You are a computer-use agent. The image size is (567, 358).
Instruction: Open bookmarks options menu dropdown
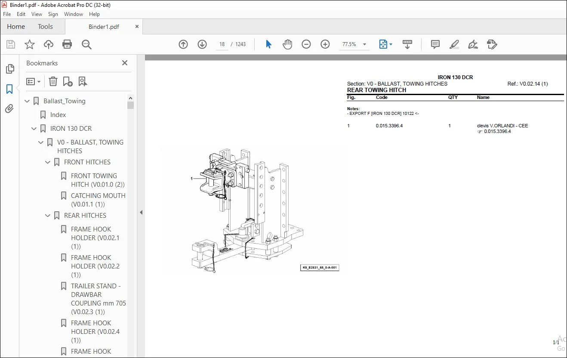point(33,81)
